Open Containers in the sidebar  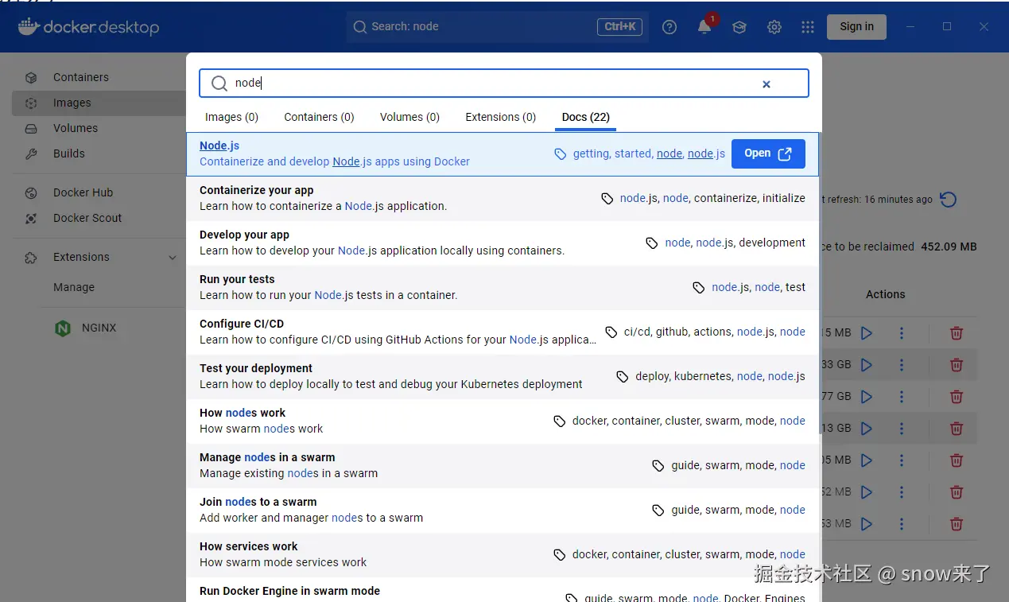[99, 77]
